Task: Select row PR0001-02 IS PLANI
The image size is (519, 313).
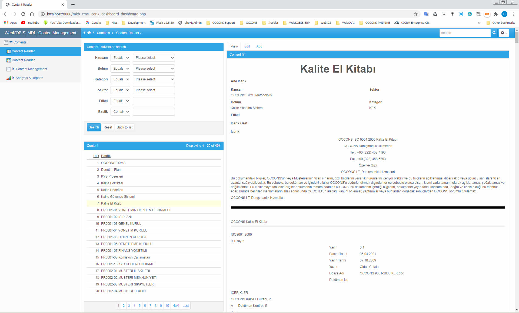Action: click(x=116, y=217)
